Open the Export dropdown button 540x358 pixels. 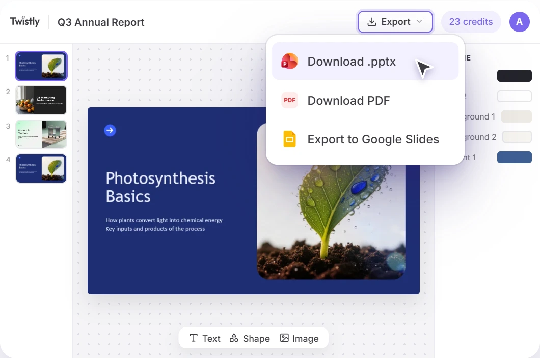pos(395,22)
